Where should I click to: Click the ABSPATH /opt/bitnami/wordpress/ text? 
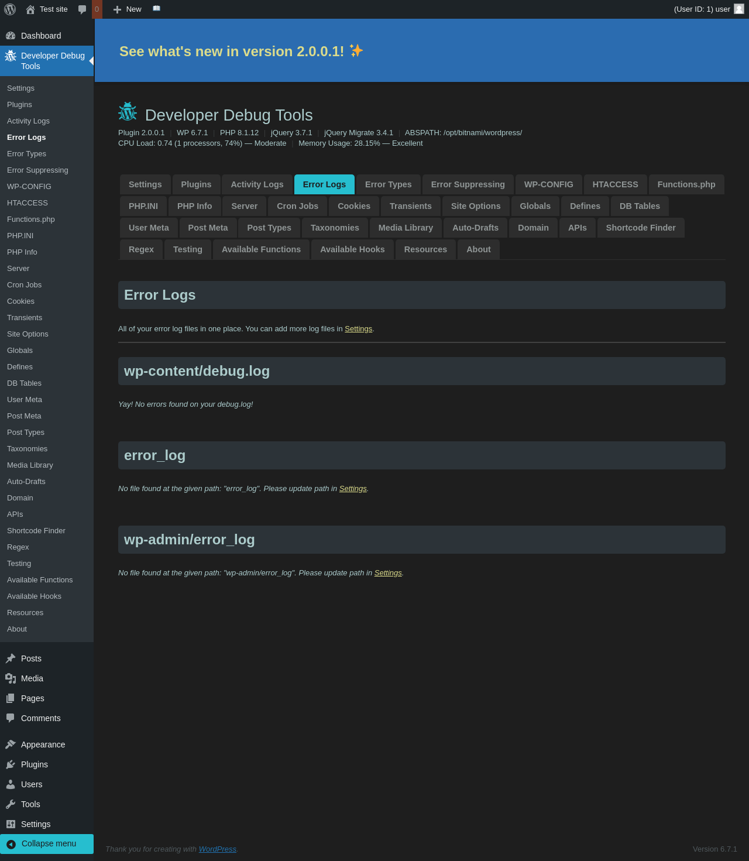pyautogui.click(x=463, y=133)
